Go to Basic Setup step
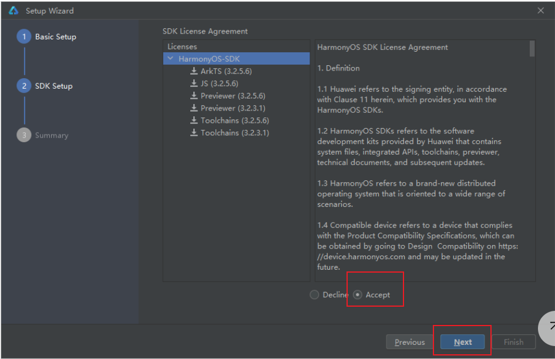 coord(56,37)
